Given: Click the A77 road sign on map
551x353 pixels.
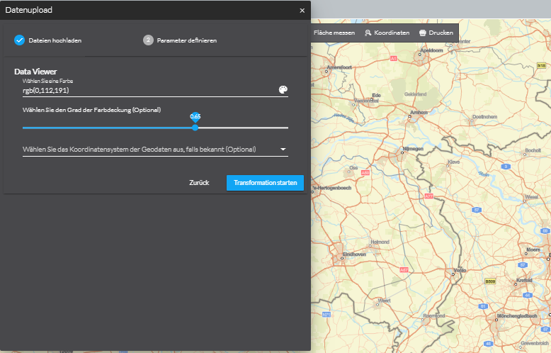Looking at the screenshot, I should pyautogui.click(x=428, y=196).
